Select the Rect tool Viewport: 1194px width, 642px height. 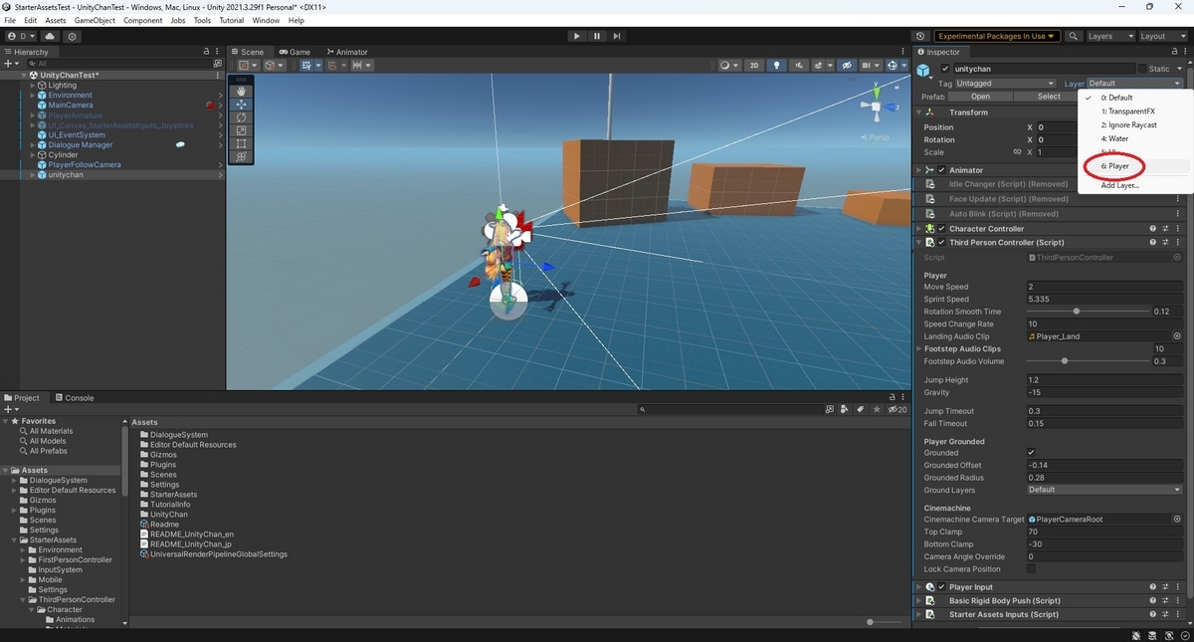[241, 143]
